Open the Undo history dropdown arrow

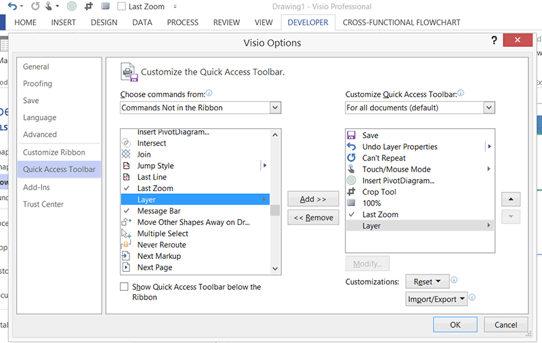coord(22,7)
